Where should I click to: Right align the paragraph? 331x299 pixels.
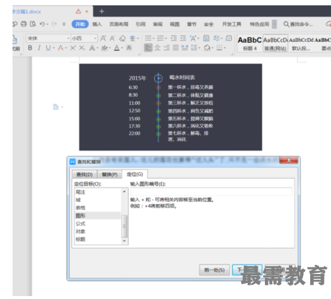tap(167, 48)
